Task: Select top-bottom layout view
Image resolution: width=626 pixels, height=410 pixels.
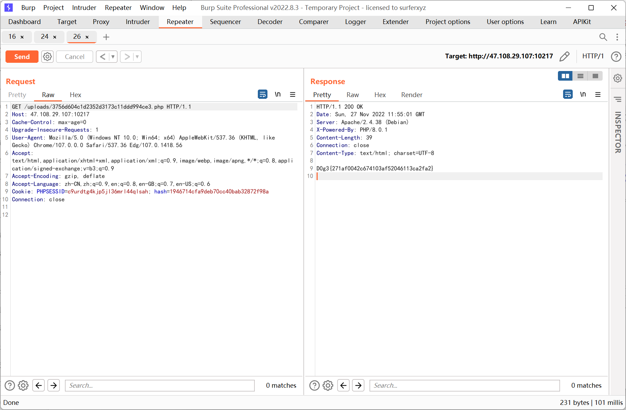Action: click(x=580, y=76)
